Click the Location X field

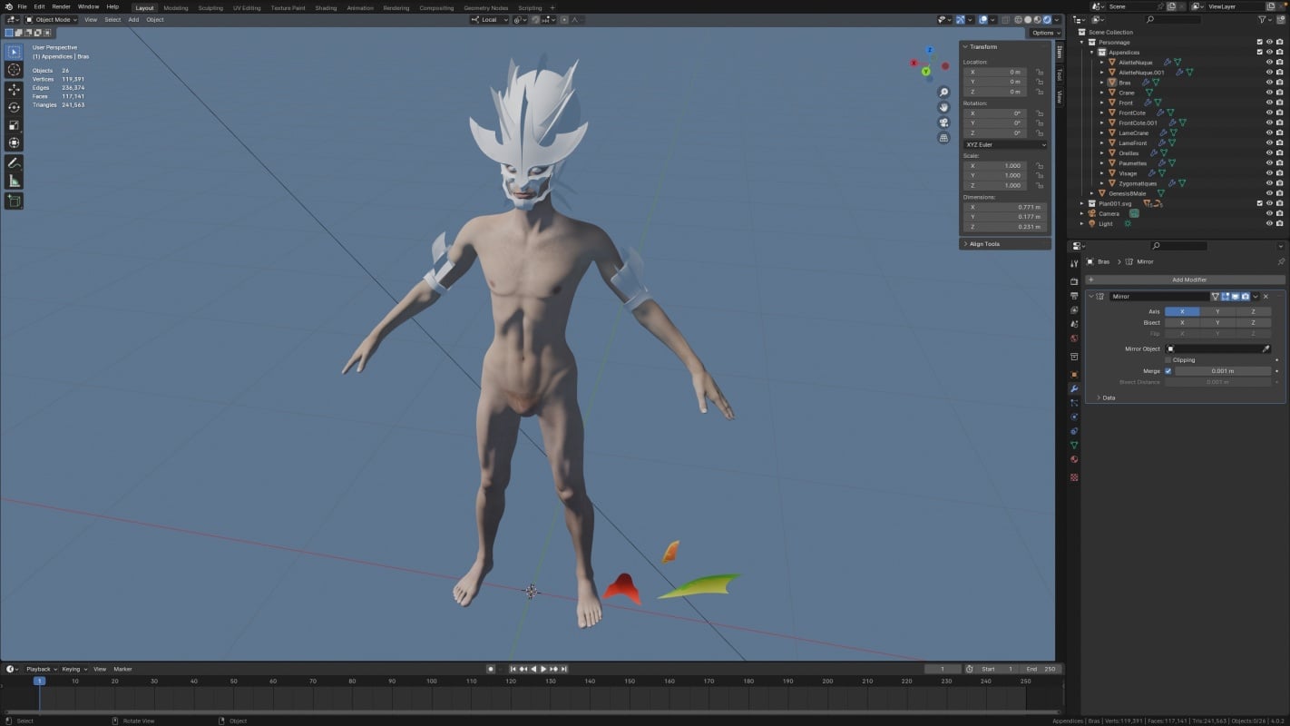[x=995, y=72]
